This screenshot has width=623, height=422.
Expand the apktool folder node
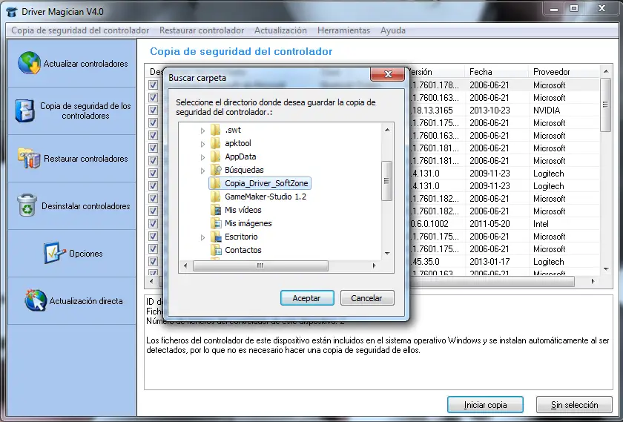coord(202,144)
